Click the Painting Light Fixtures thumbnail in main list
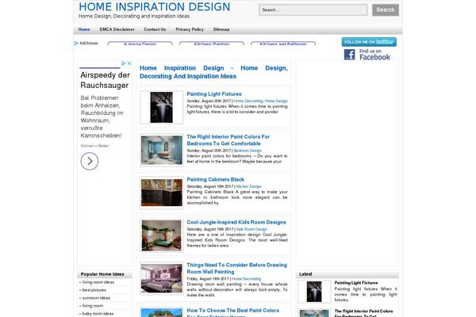 [162, 108]
